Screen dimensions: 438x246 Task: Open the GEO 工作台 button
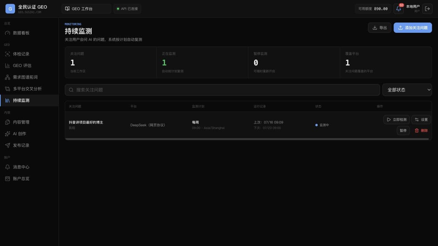[x=86, y=9]
